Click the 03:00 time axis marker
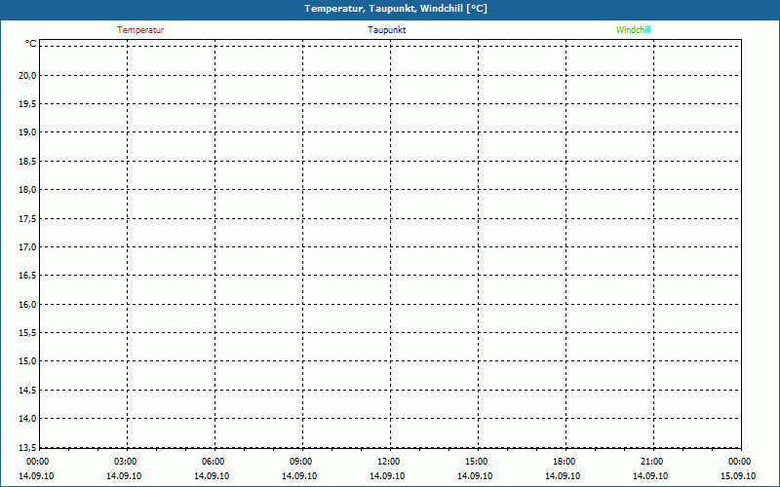This screenshot has width=780, height=487. click(126, 462)
